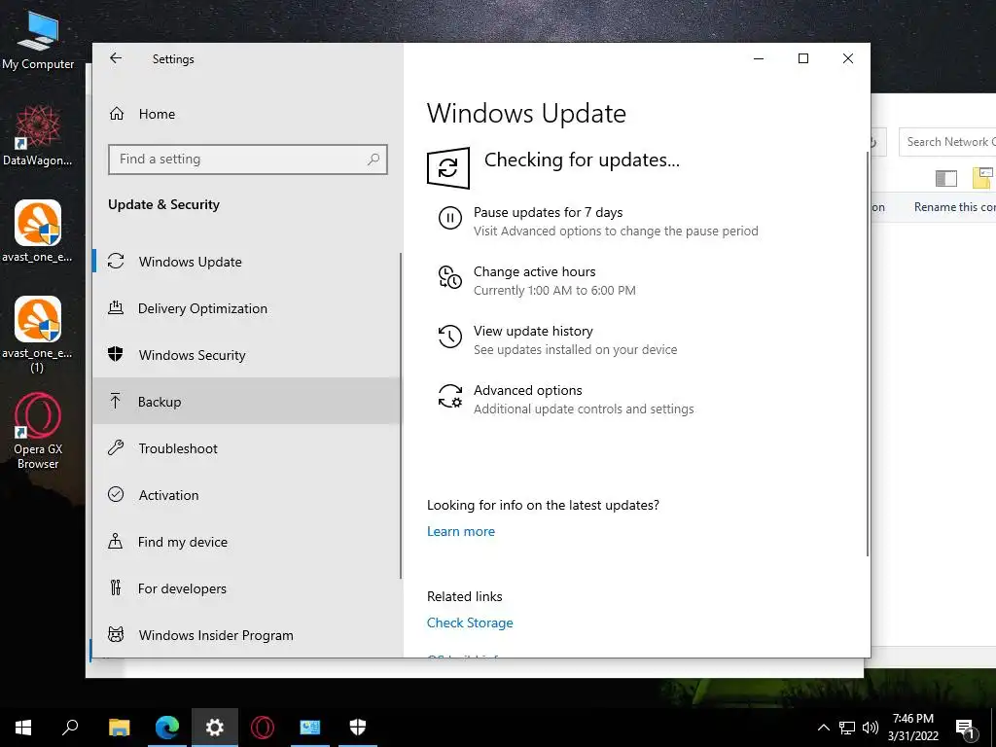This screenshot has width=996, height=747.
Task: Select the first avast_one_e installer icon
Action: point(38,231)
